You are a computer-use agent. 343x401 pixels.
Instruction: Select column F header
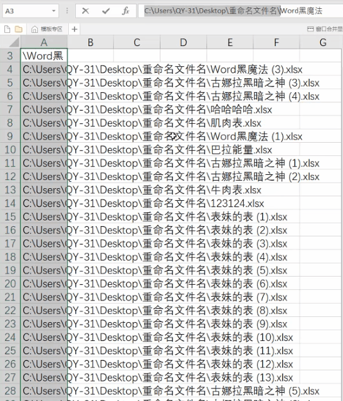tap(276, 42)
